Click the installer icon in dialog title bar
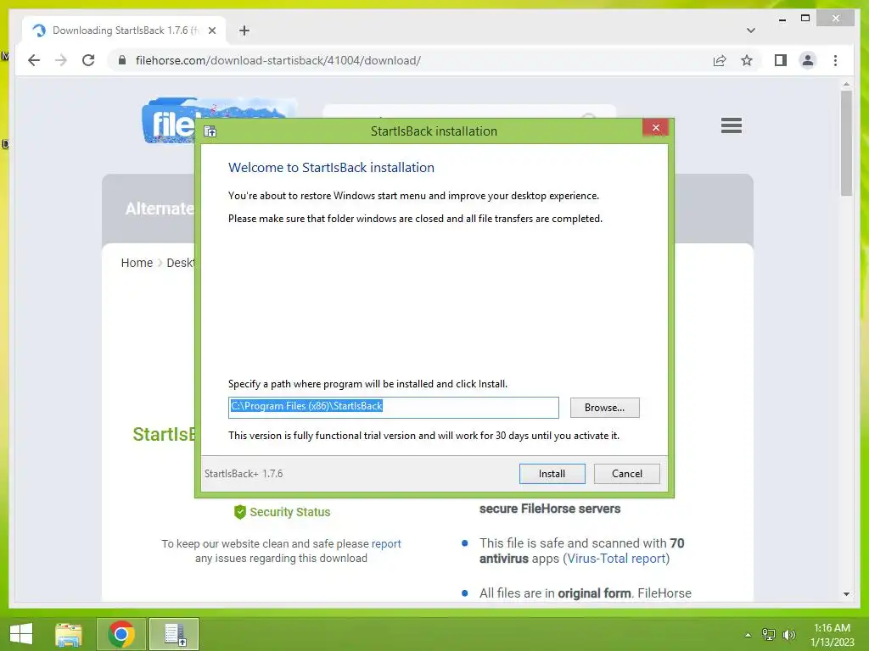Viewport: 869px width, 651px height. point(210,131)
